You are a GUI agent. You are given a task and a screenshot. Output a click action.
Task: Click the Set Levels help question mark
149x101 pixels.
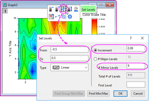[131, 38]
